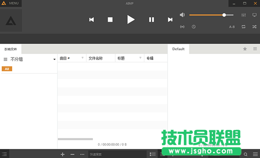Mute sound with the speaker icon
This screenshot has height=158, width=260.
pos(182,15)
